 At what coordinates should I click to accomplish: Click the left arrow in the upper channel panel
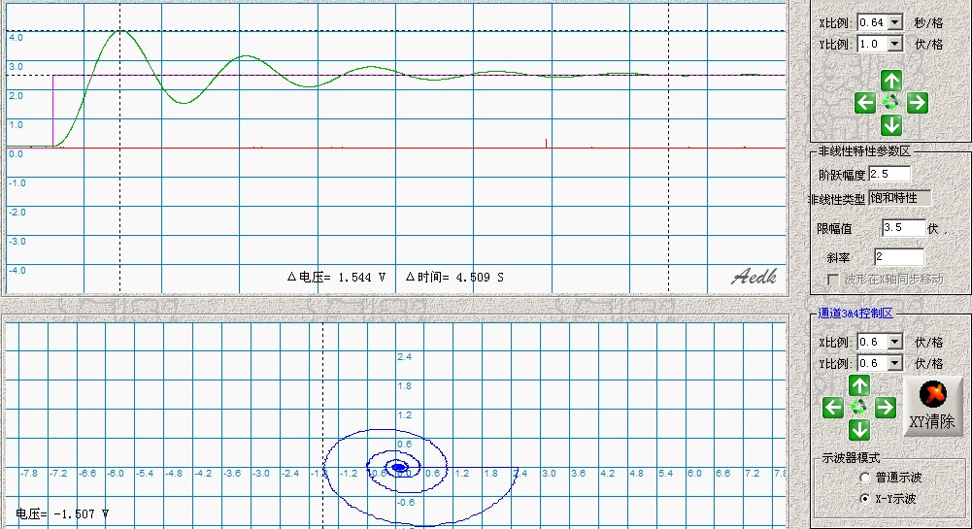(x=866, y=103)
